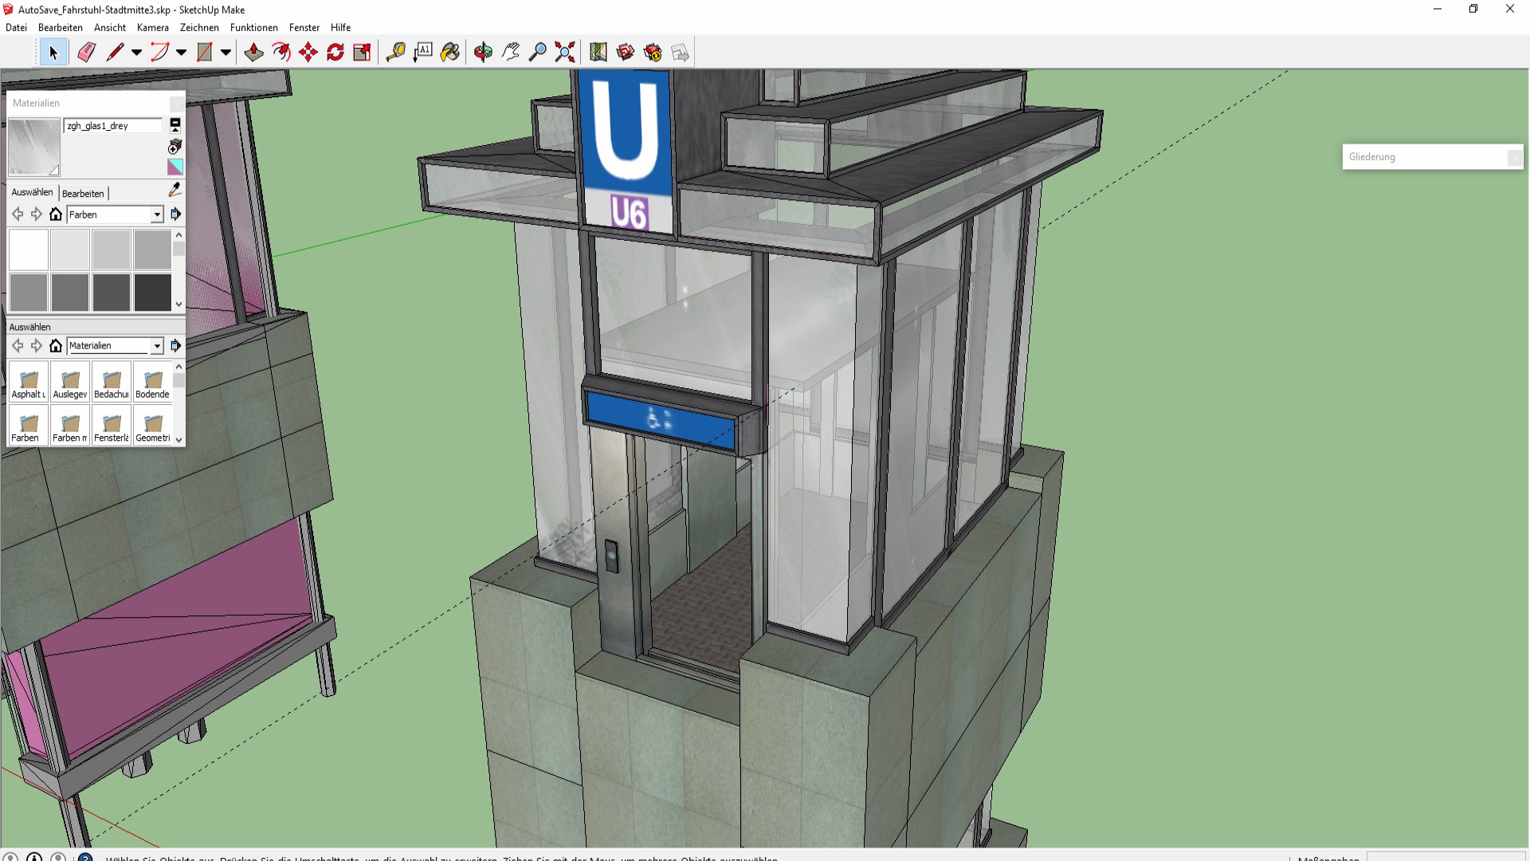Open the Fenster menu
This screenshot has width=1530, height=861.
pyautogui.click(x=304, y=27)
